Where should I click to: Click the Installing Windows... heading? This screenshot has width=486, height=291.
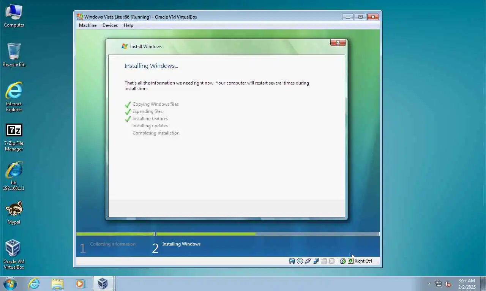point(151,66)
